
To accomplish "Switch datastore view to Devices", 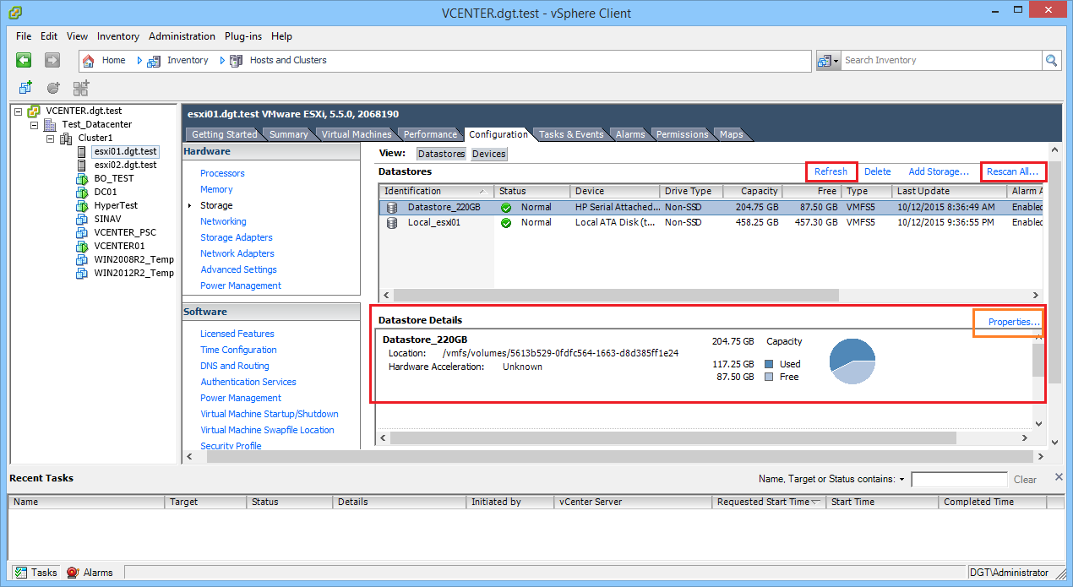I will 489,154.
